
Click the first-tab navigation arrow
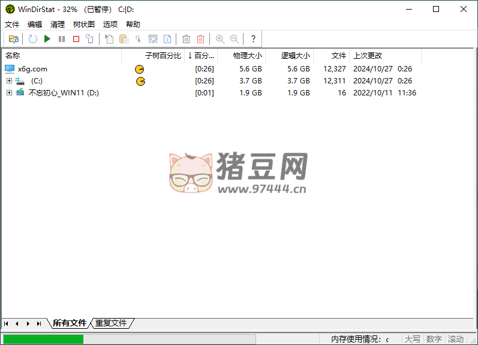point(6,323)
